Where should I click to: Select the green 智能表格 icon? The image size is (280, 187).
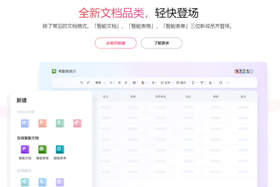tap(42, 149)
